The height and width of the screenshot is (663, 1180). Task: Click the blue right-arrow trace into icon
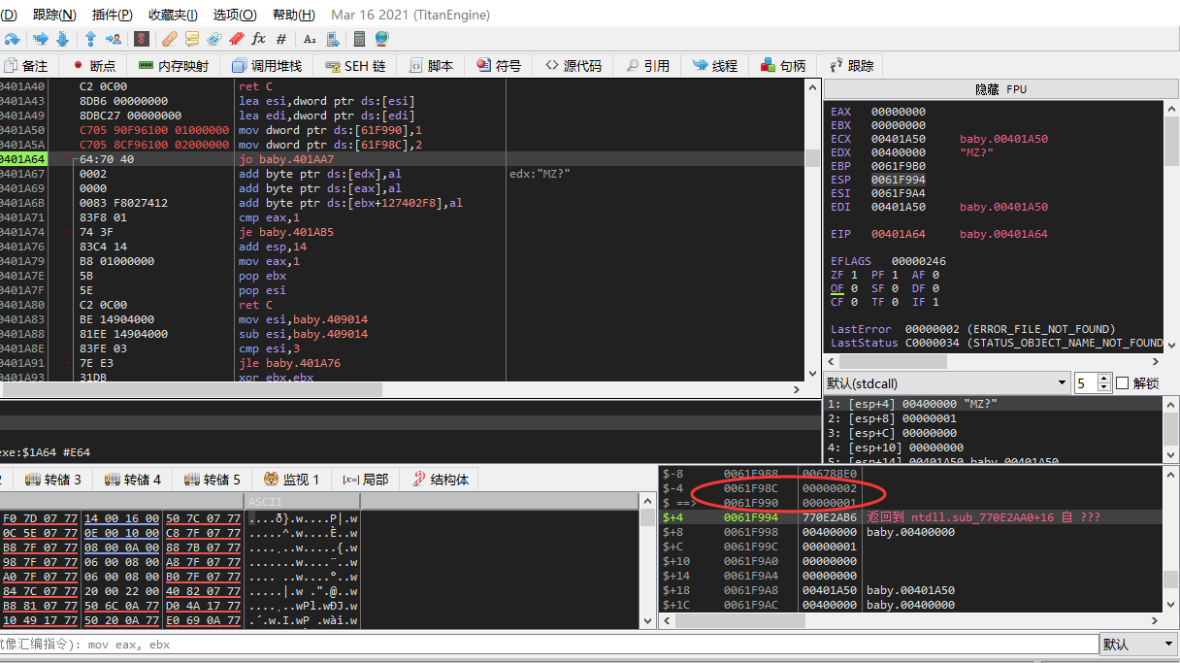[41, 39]
